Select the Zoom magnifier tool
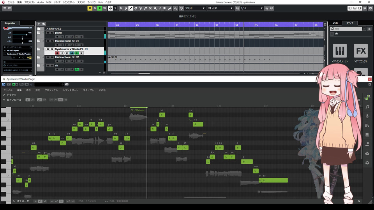 [155, 8]
